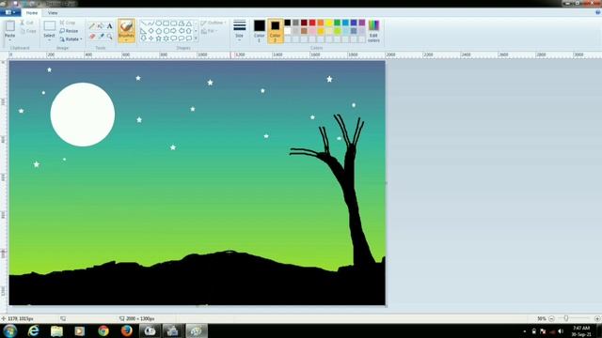Switch to the Home ribbon tab
Viewport: 602px width, 338px height.
tap(32, 12)
